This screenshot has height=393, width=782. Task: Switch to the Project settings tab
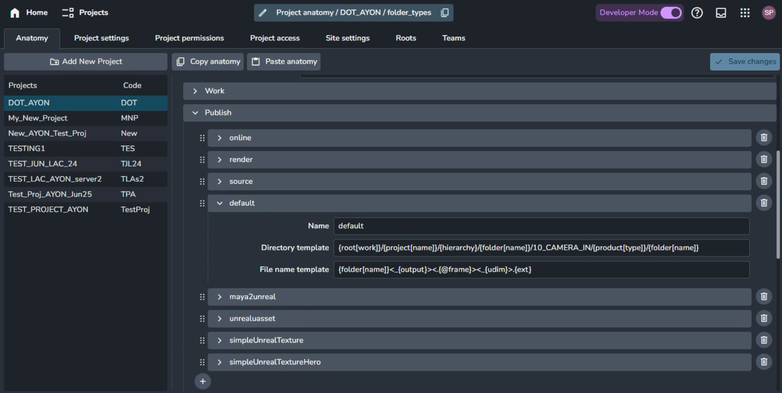tap(101, 38)
